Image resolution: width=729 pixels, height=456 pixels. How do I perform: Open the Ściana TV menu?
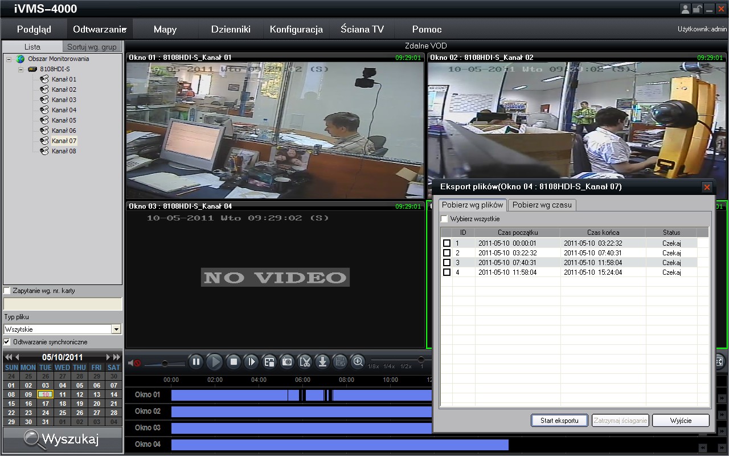pos(362,29)
